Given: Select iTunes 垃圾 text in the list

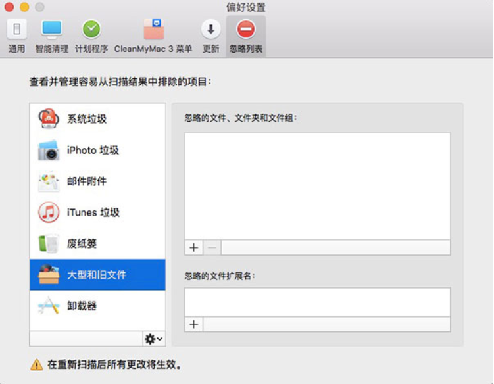Looking at the screenshot, I should point(93,212).
